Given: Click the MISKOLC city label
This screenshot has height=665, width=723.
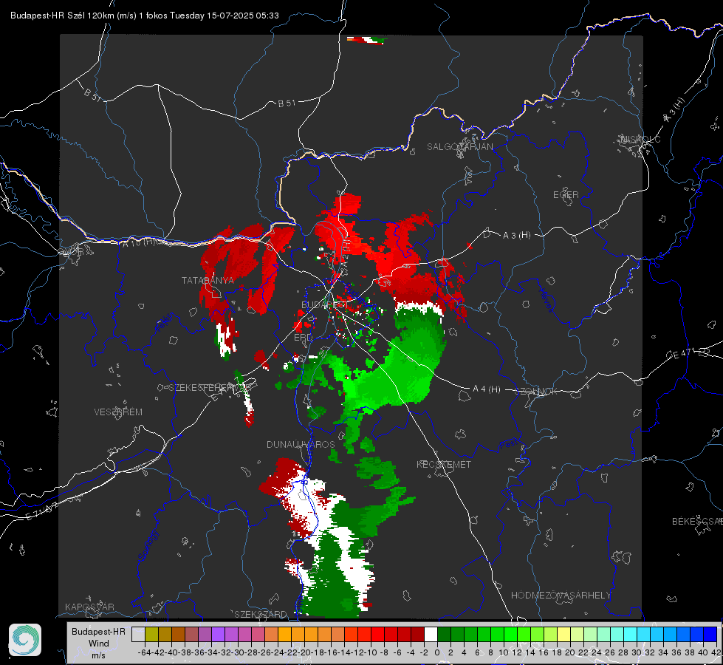Looking at the screenshot, I should pos(640,140).
